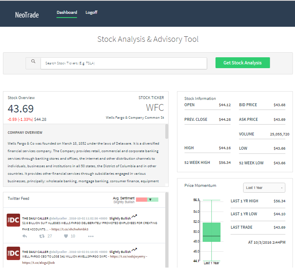Click first Daily Caller avatar thumbnail

[13, 220]
